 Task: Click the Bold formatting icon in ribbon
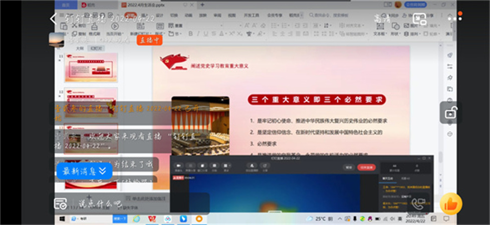tap(190, 33)
